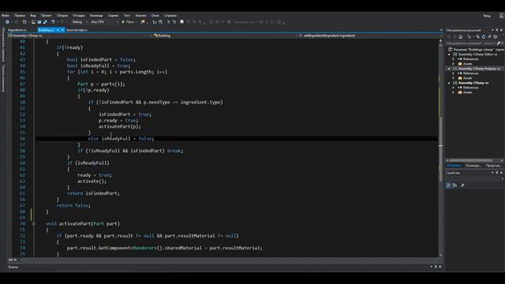Image resolution: width=505 pixels, height=284 pixels.
Task: Click the save file icon
Action: pos(39,22)
